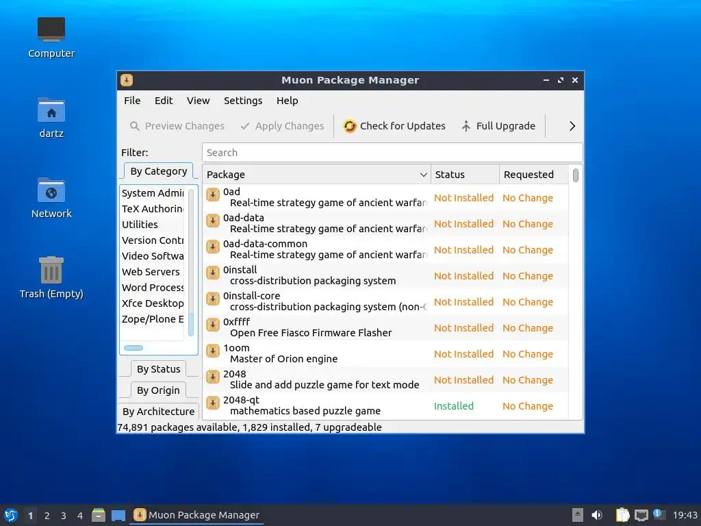The width and height of the screenshot is (701, 526).
Task: Switch to the By Category filter tab
Action: click(159, 171)
